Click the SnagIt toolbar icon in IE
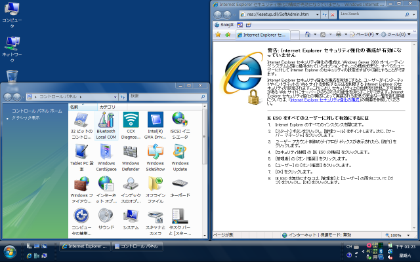This screenshot has width=420, height=262. 224,25
